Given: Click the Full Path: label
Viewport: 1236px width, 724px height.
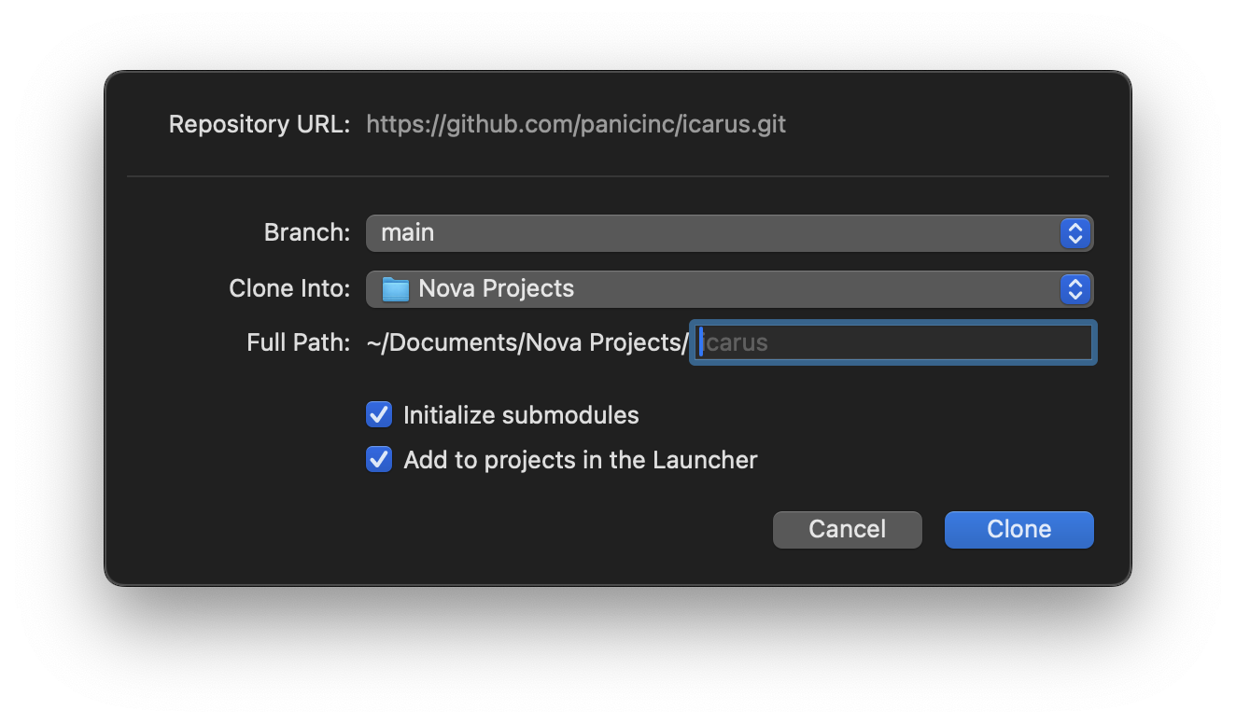Looking at the screenshot, I should click(x=299, y=342).
